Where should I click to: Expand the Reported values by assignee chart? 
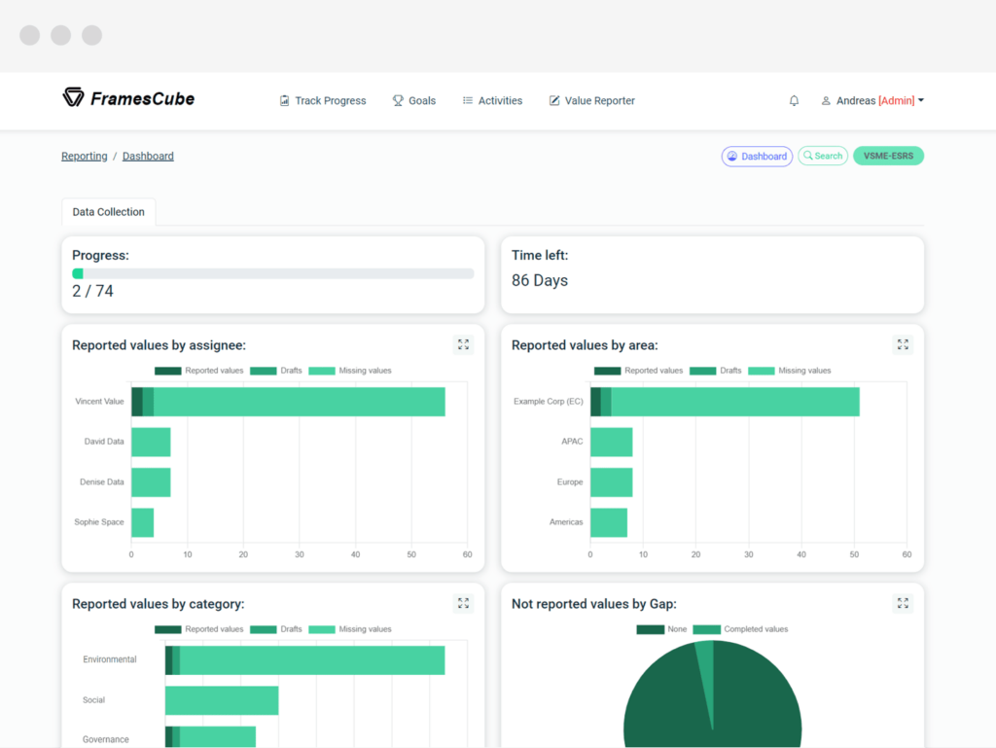pos(463,344)
